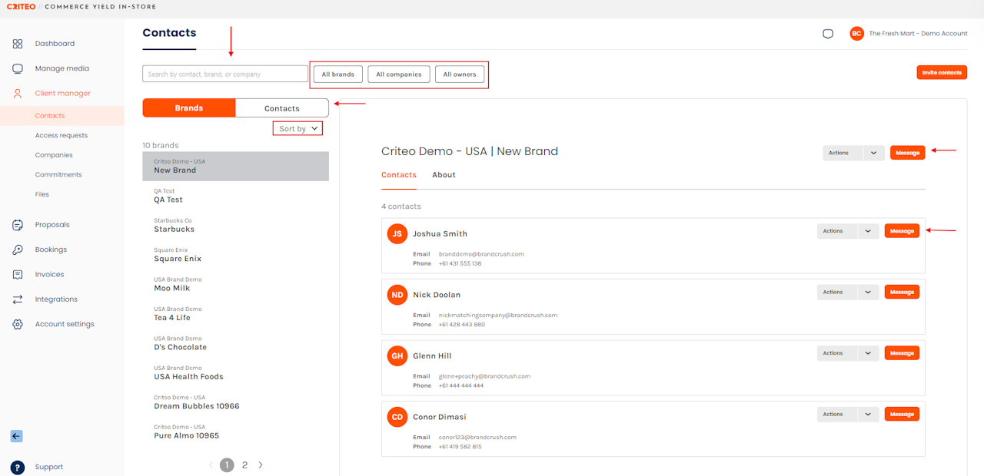Message Nick Doolan
This screenshot has width=984, height=476.
click(902, 292)
